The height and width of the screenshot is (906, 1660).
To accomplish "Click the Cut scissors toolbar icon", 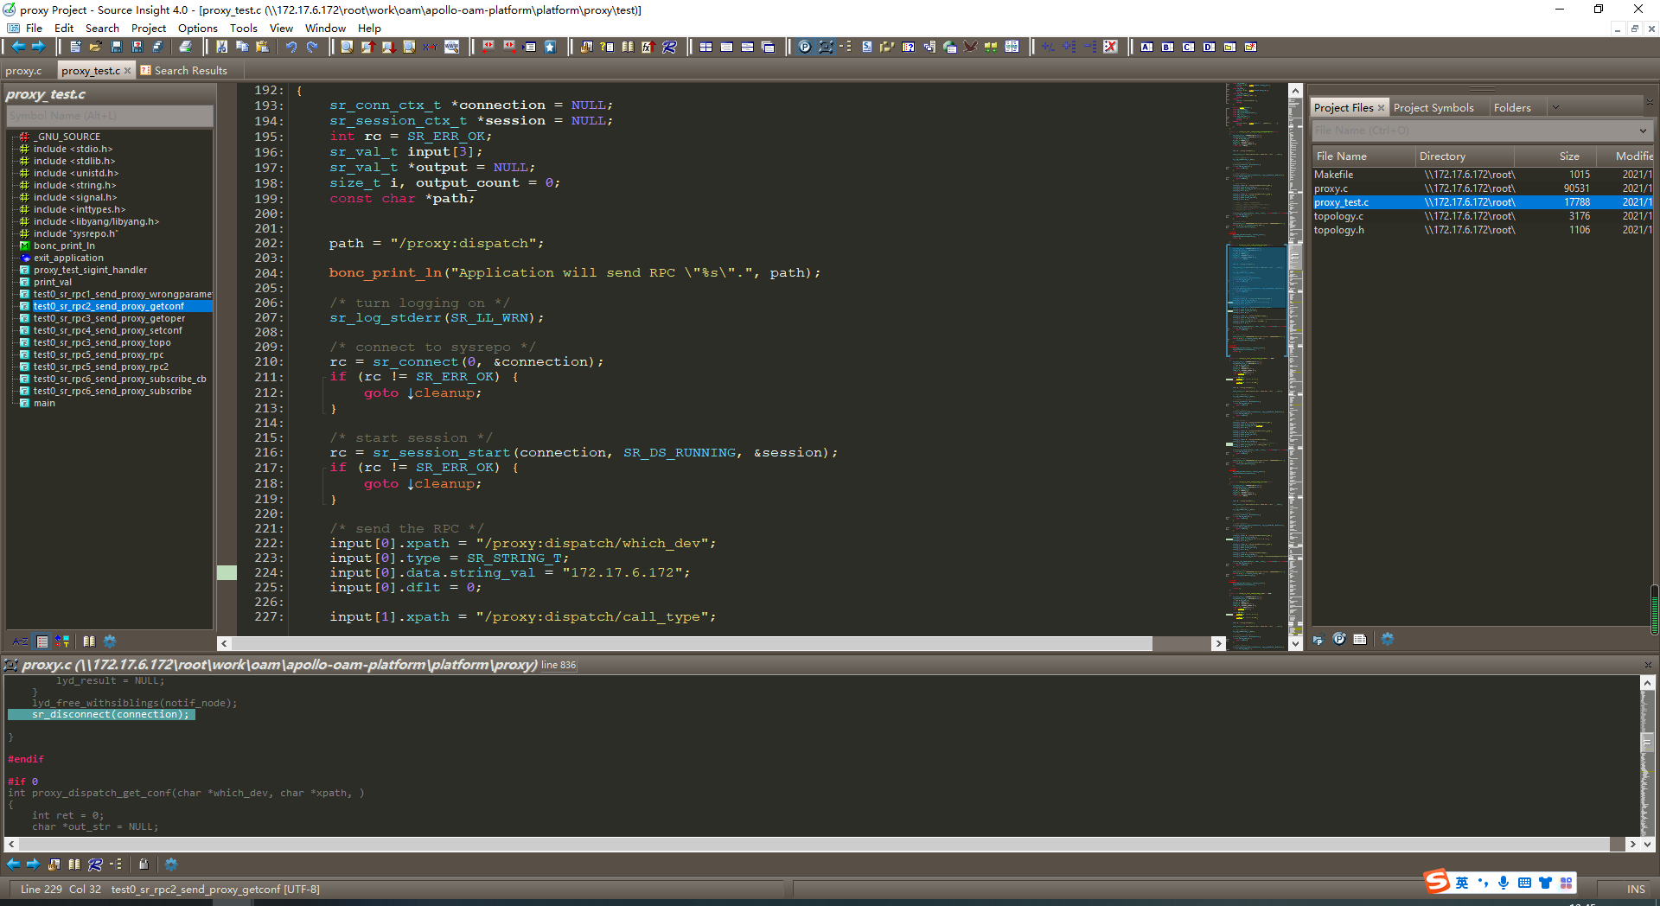I will (222, 47).
